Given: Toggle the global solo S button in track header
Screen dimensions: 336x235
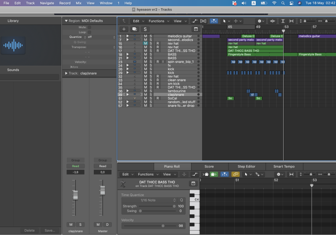Looking at the screenshot, I should [x=145, y=29].
